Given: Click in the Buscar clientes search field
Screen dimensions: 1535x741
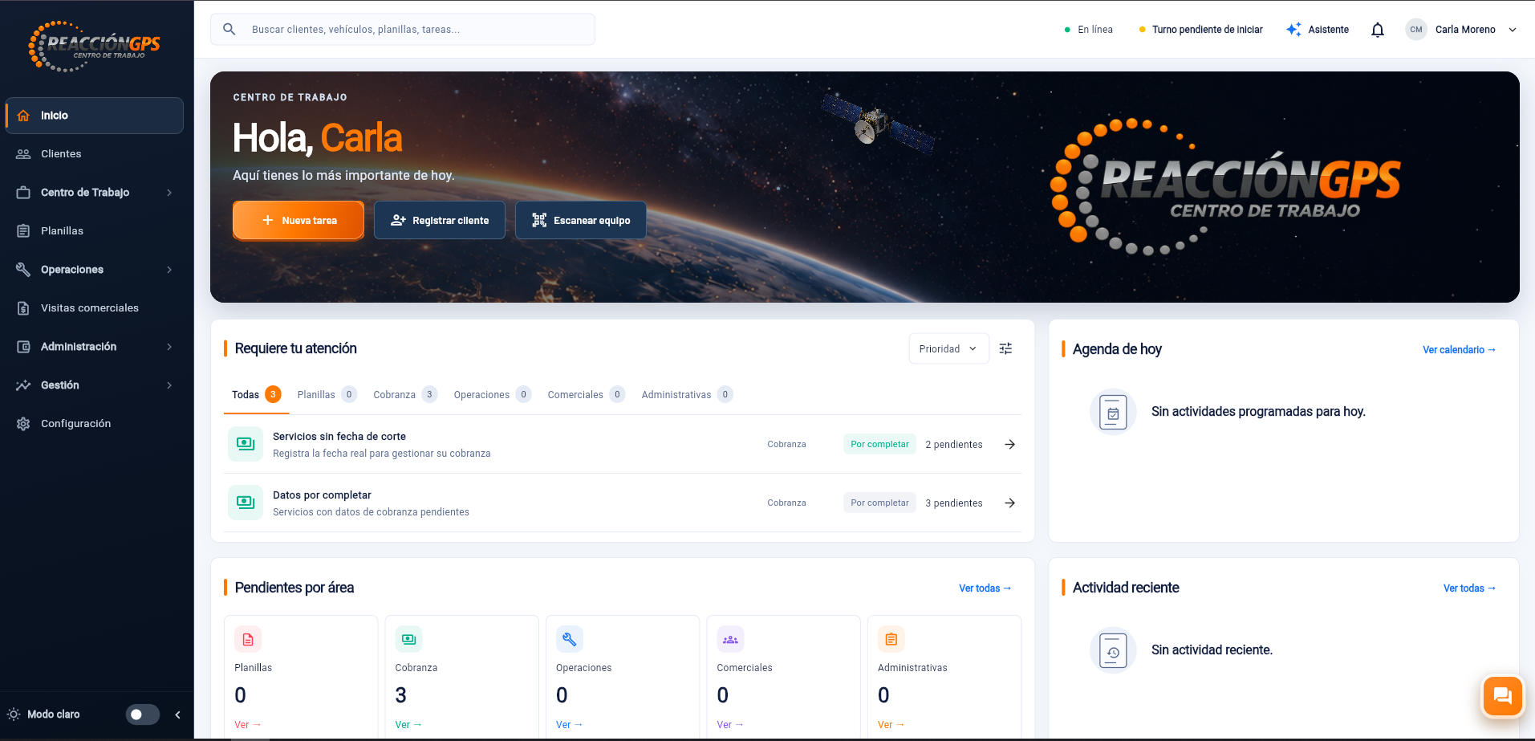Looking at the screenshot, I should pos(403,29).
